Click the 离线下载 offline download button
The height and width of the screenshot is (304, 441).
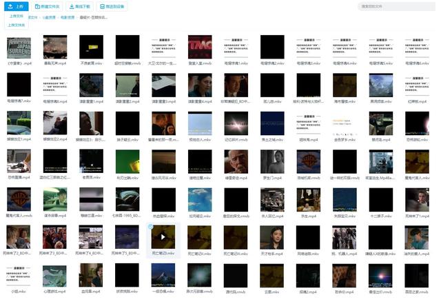pyautogui.click(x=80, y=6)
